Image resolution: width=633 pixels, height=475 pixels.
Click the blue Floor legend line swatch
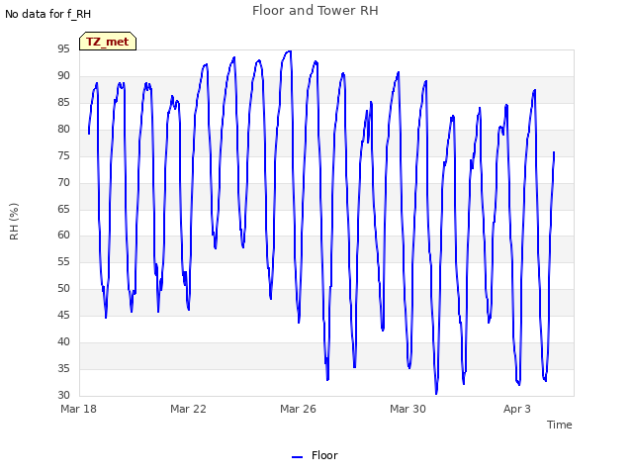click(297, 457)
